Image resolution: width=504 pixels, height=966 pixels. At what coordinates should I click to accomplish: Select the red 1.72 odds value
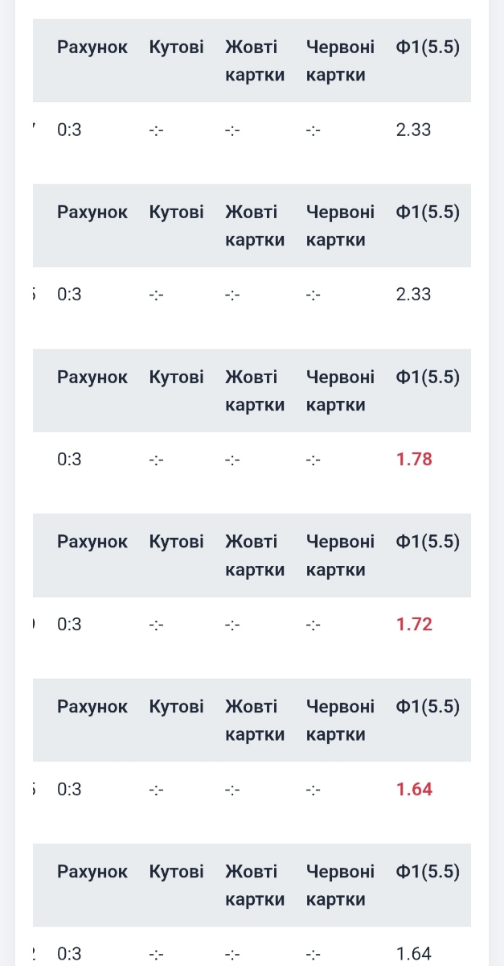414,625
